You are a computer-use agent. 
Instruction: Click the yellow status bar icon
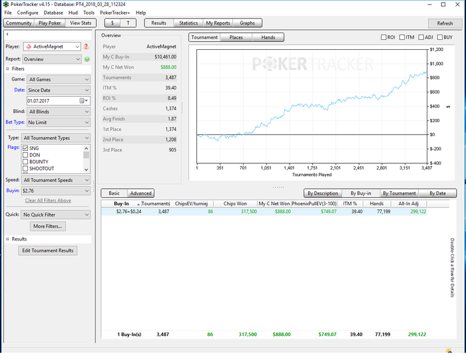point(449,351)
